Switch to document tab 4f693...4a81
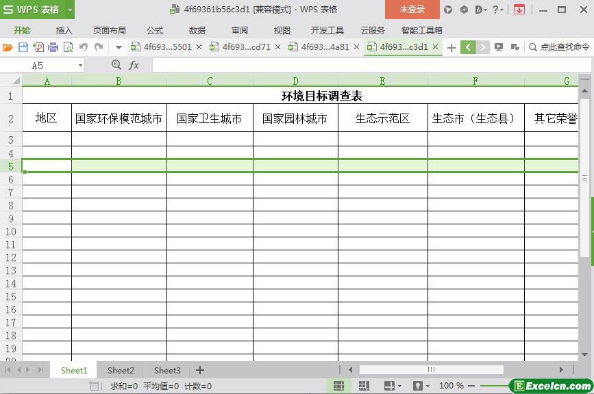Viewport: 594px width, 394px height. 325,47
